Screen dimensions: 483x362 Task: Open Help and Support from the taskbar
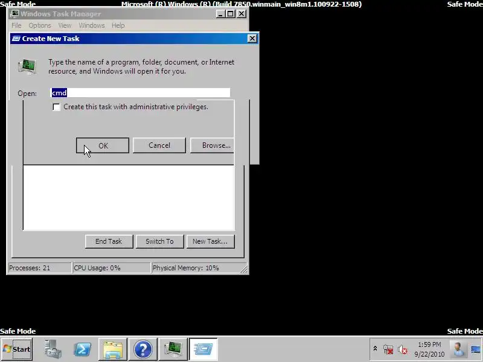tap(143, 349)
